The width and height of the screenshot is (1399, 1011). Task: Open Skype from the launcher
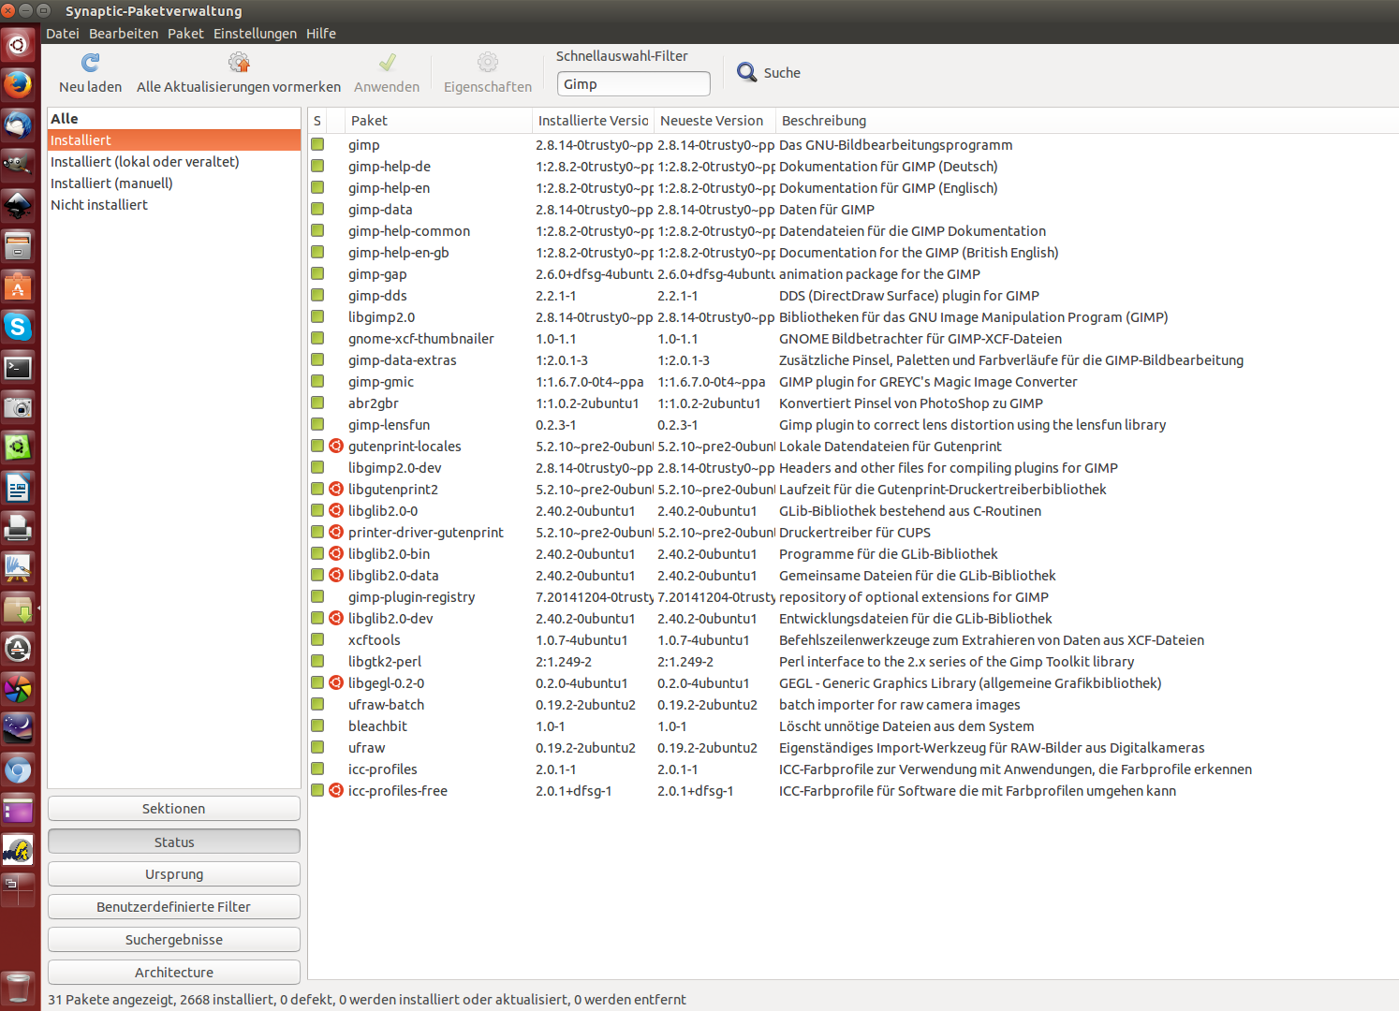point(18,327)
